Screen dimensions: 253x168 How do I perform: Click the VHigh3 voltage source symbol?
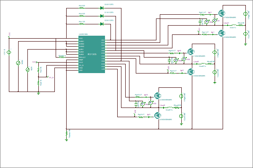coord(181,96)
